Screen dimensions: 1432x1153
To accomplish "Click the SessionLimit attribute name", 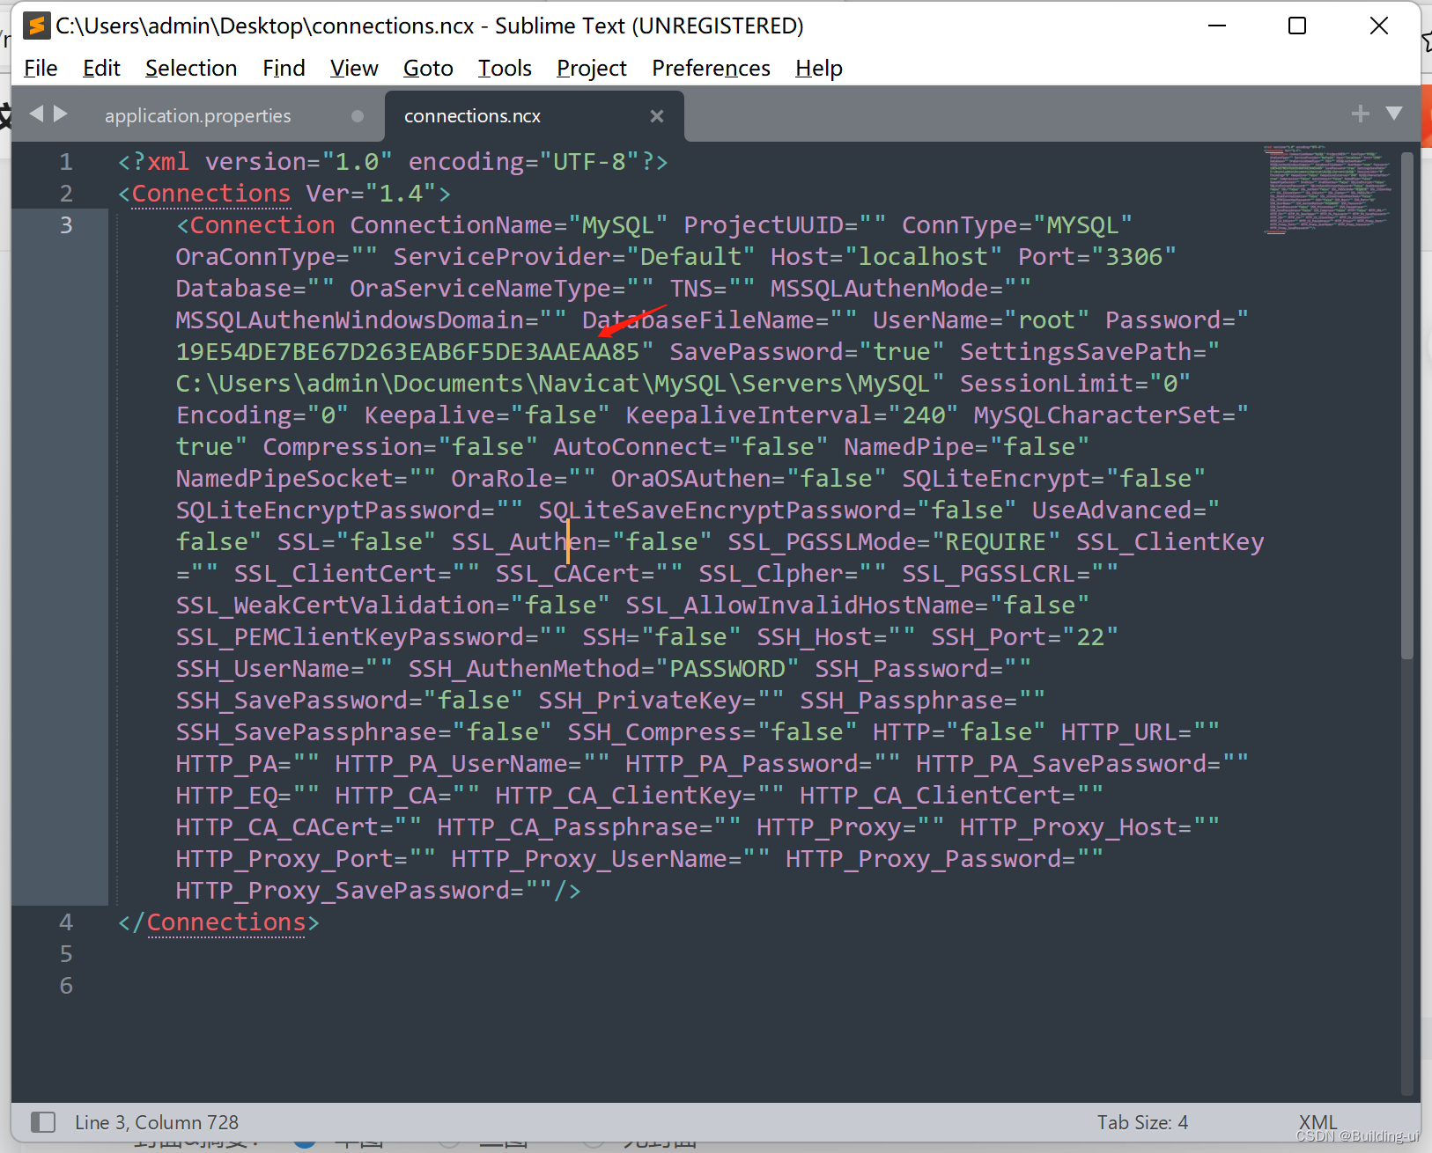I will click(x=1047, y=384).
